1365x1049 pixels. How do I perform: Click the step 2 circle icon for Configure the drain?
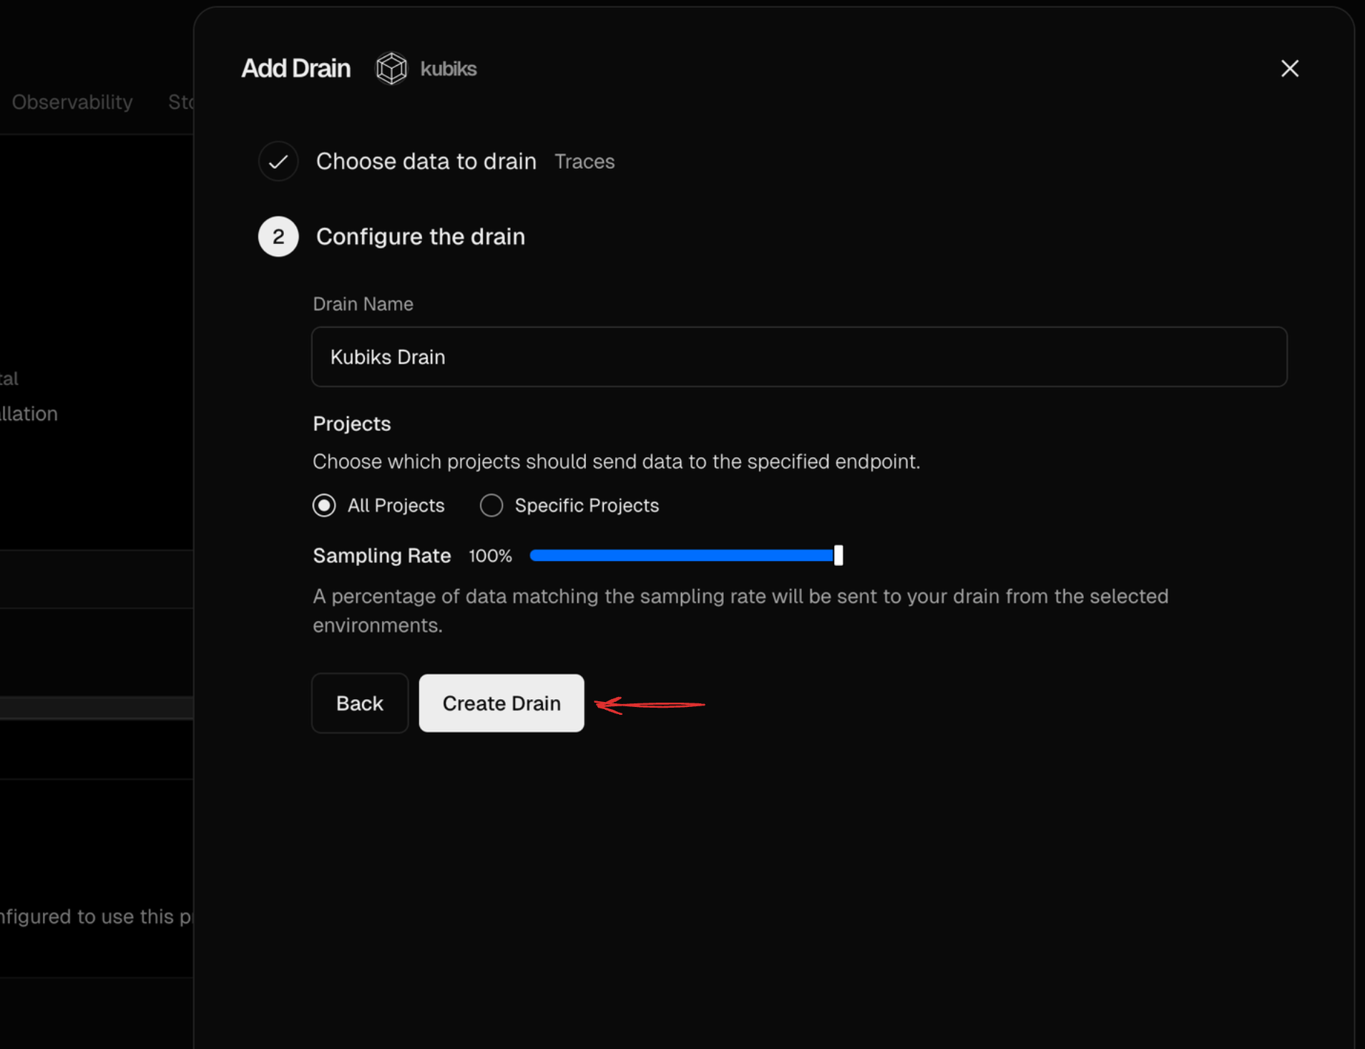(x=278, y=236)
